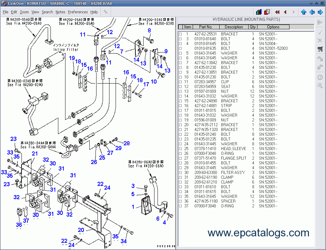Tick checkbox for item 25 HEAD,SLEEVE
This screenshot has width=326, height=250.
pos(180,149)
